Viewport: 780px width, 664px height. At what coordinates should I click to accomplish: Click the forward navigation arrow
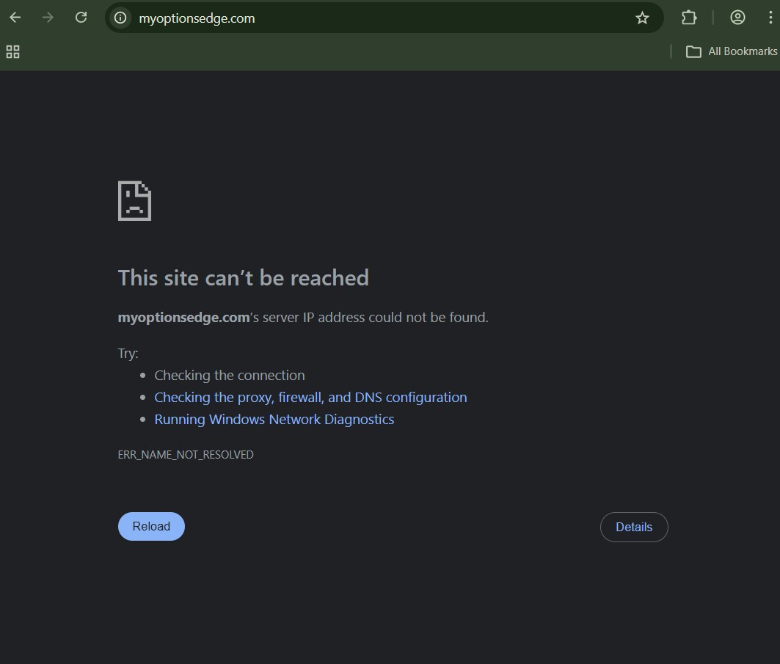click(48, 17)
